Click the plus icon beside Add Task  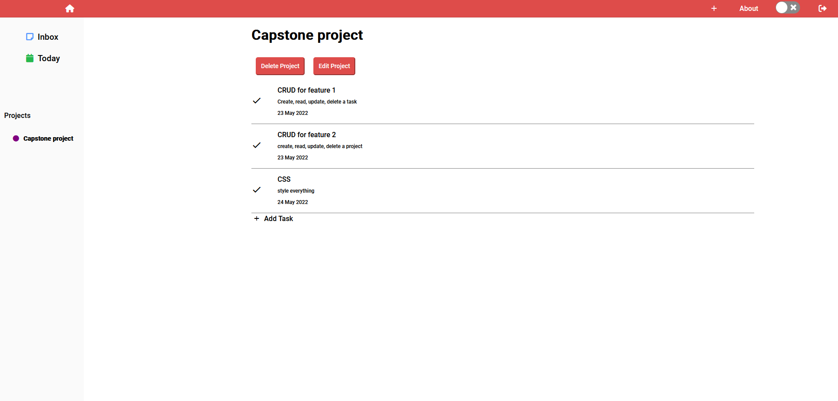click(x=257, y=218)
